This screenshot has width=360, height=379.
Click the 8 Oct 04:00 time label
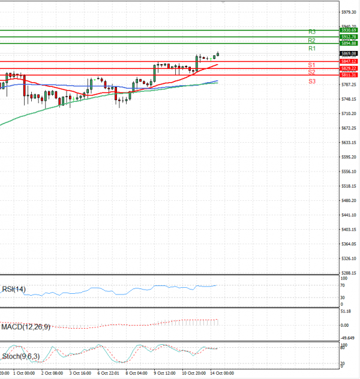[136, 373]
